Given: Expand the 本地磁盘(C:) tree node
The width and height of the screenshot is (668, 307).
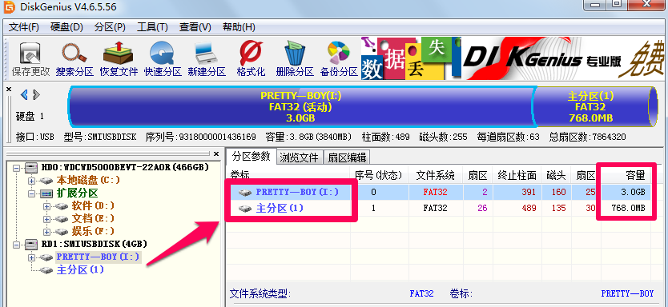Looking at the screenshot, I should (31, 181).
